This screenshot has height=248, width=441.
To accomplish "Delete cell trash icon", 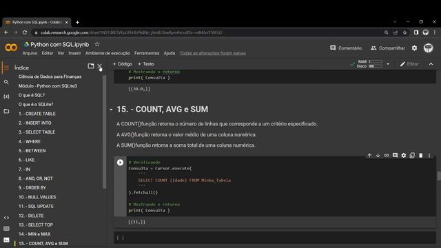I will coord(420,155).
